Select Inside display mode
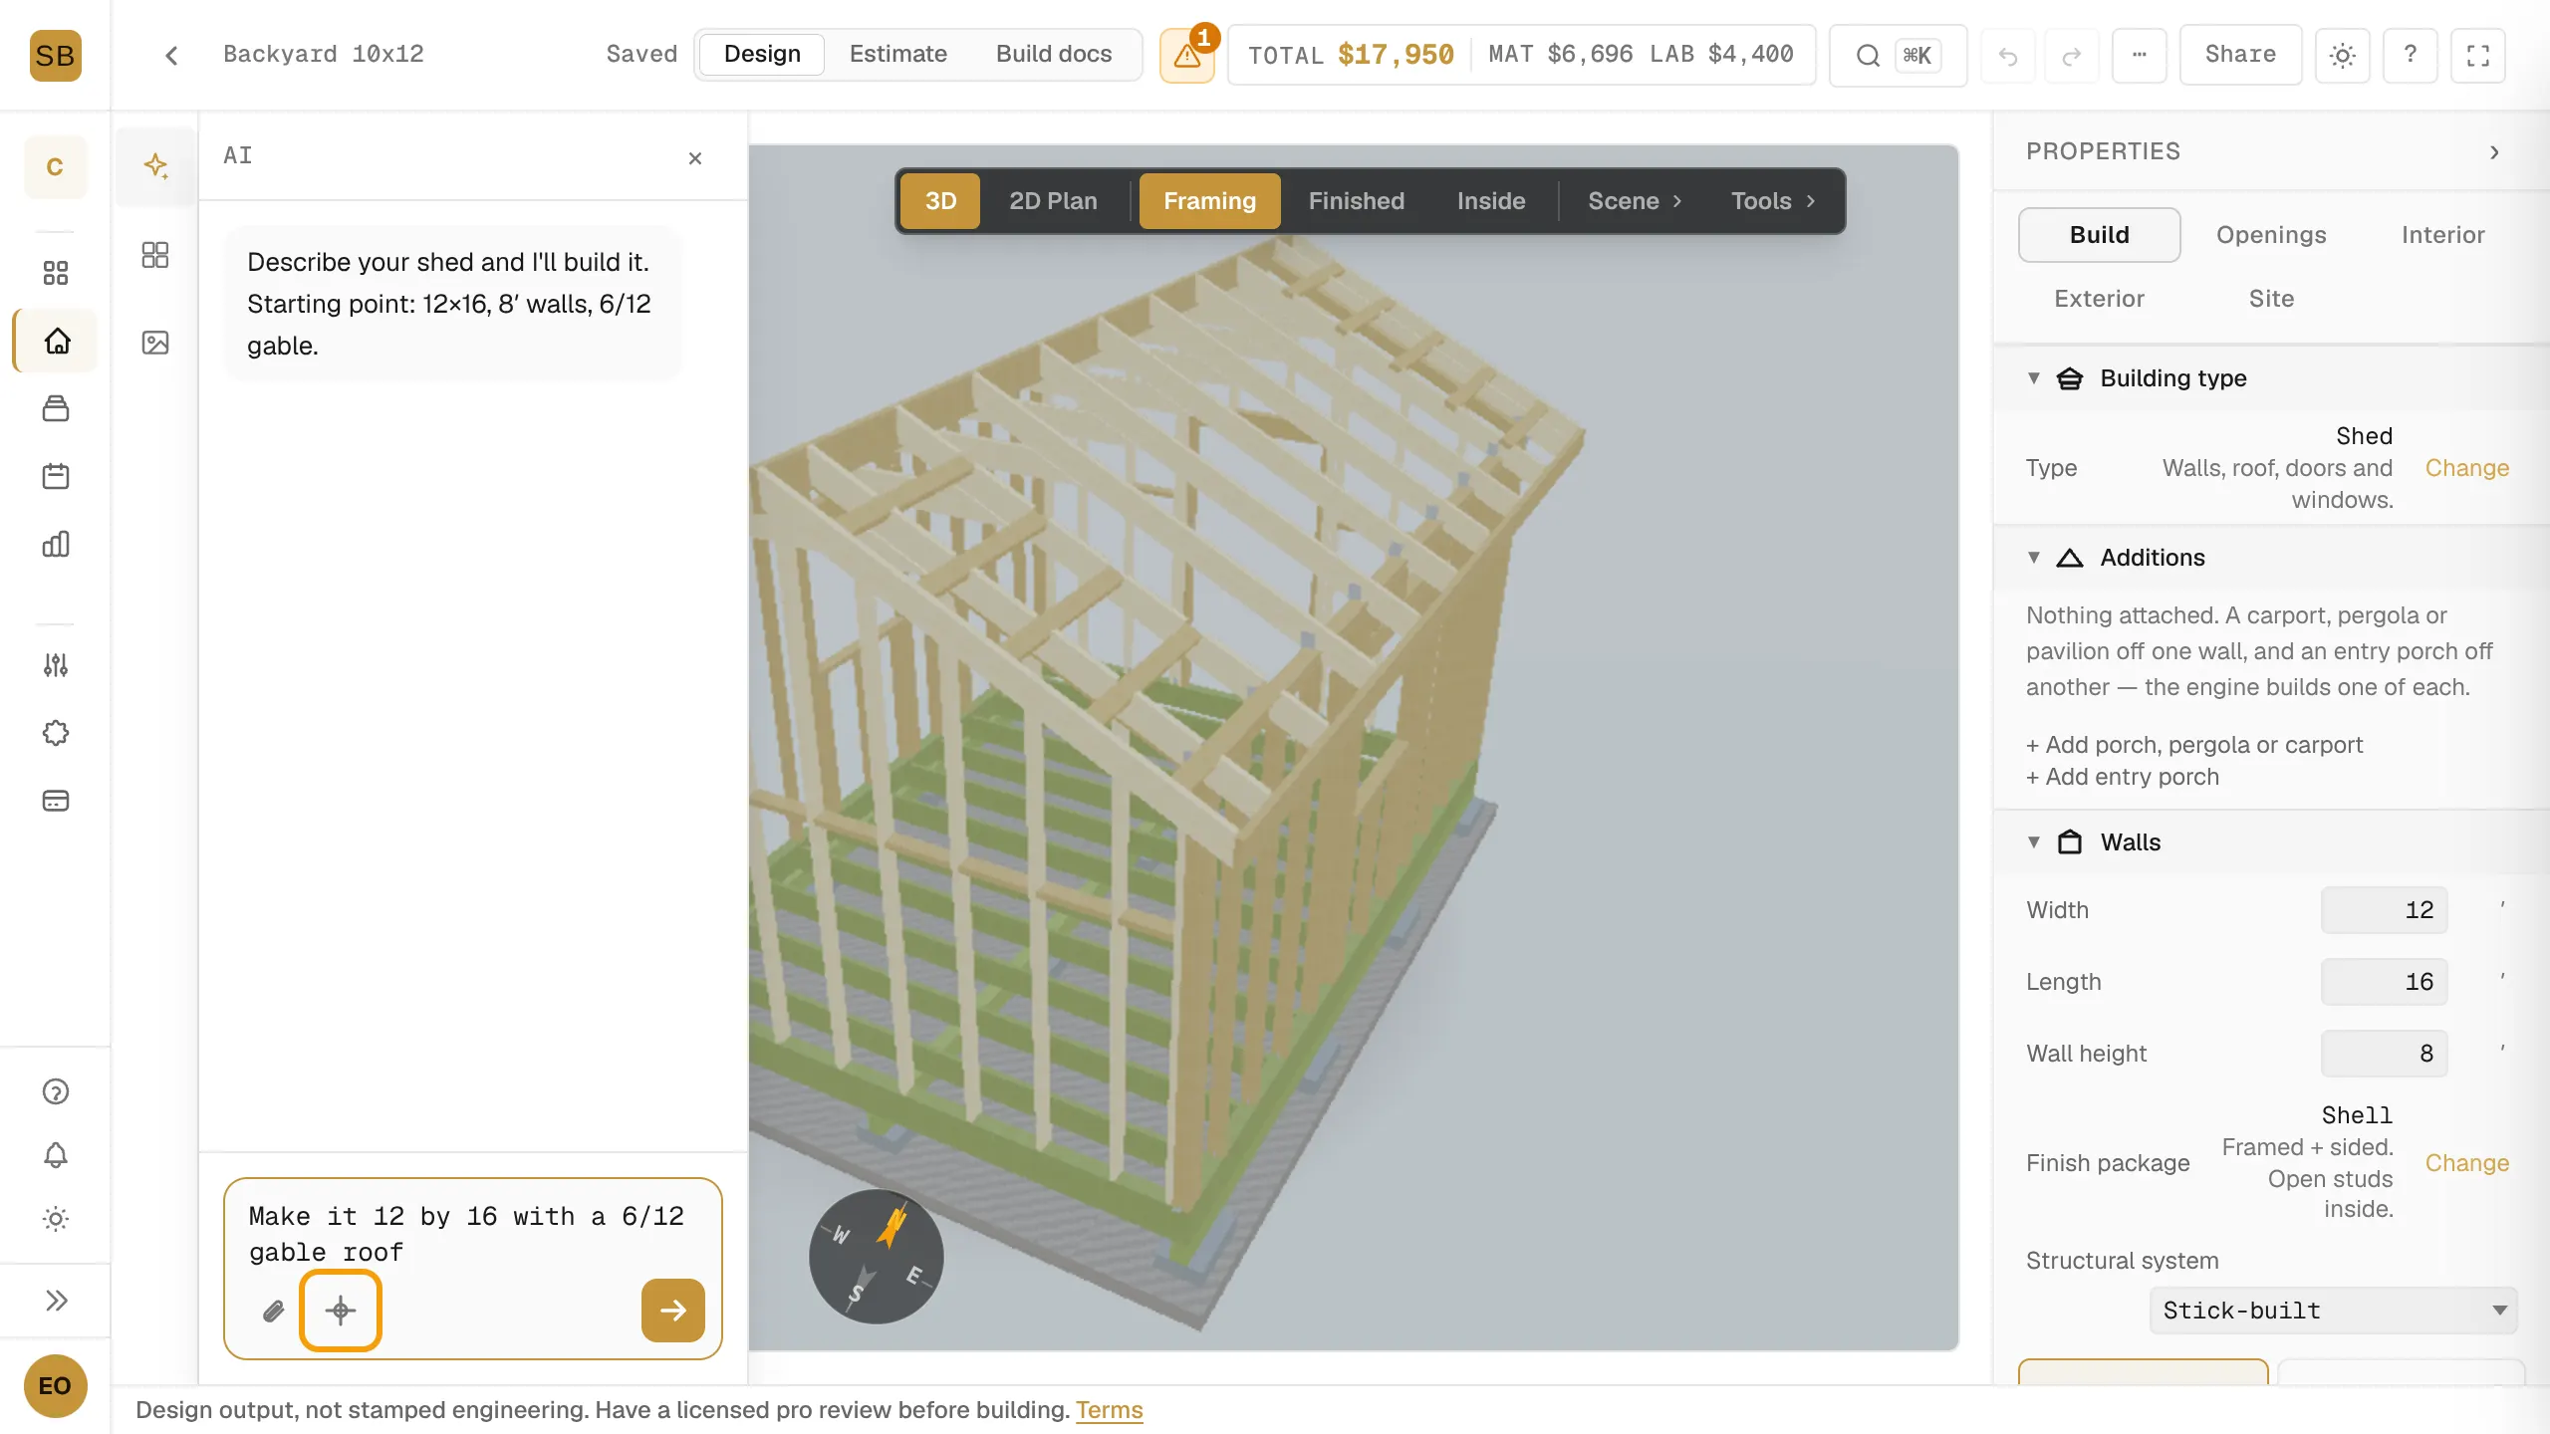 tap(1491, 201)
